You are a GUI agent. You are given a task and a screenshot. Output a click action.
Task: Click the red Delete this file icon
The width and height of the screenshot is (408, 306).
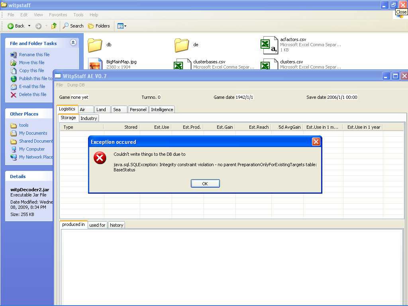coord(14,94)
